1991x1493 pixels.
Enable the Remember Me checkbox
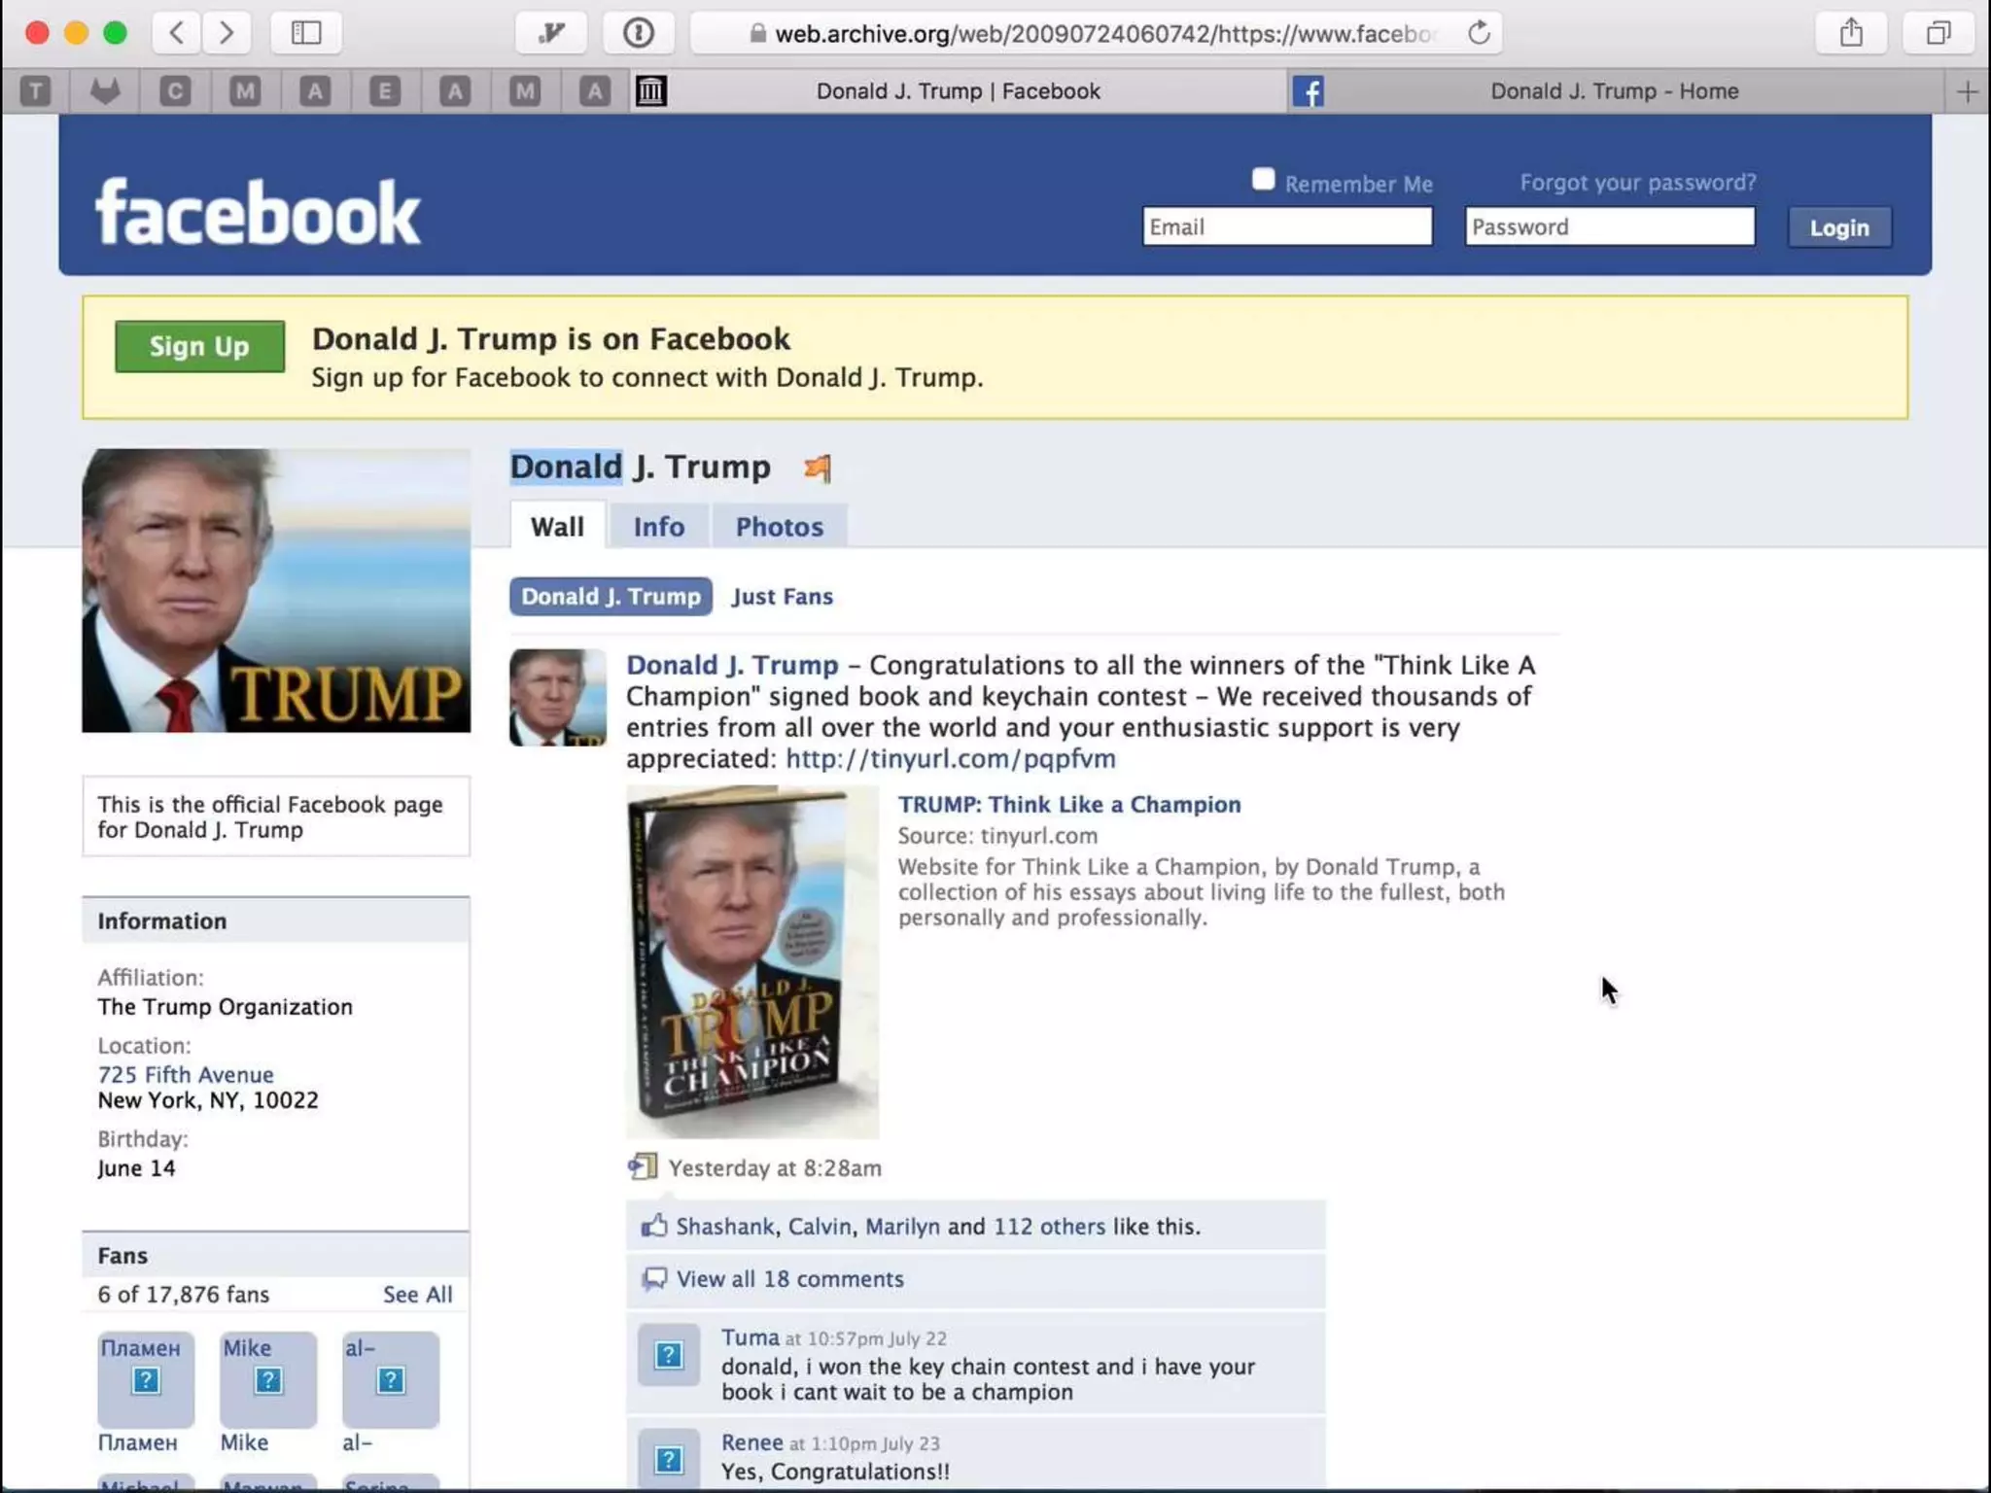tap(1263, 180)
